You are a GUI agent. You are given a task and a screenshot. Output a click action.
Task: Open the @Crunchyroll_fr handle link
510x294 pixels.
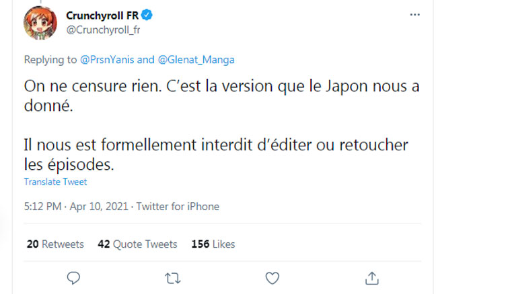103,30
